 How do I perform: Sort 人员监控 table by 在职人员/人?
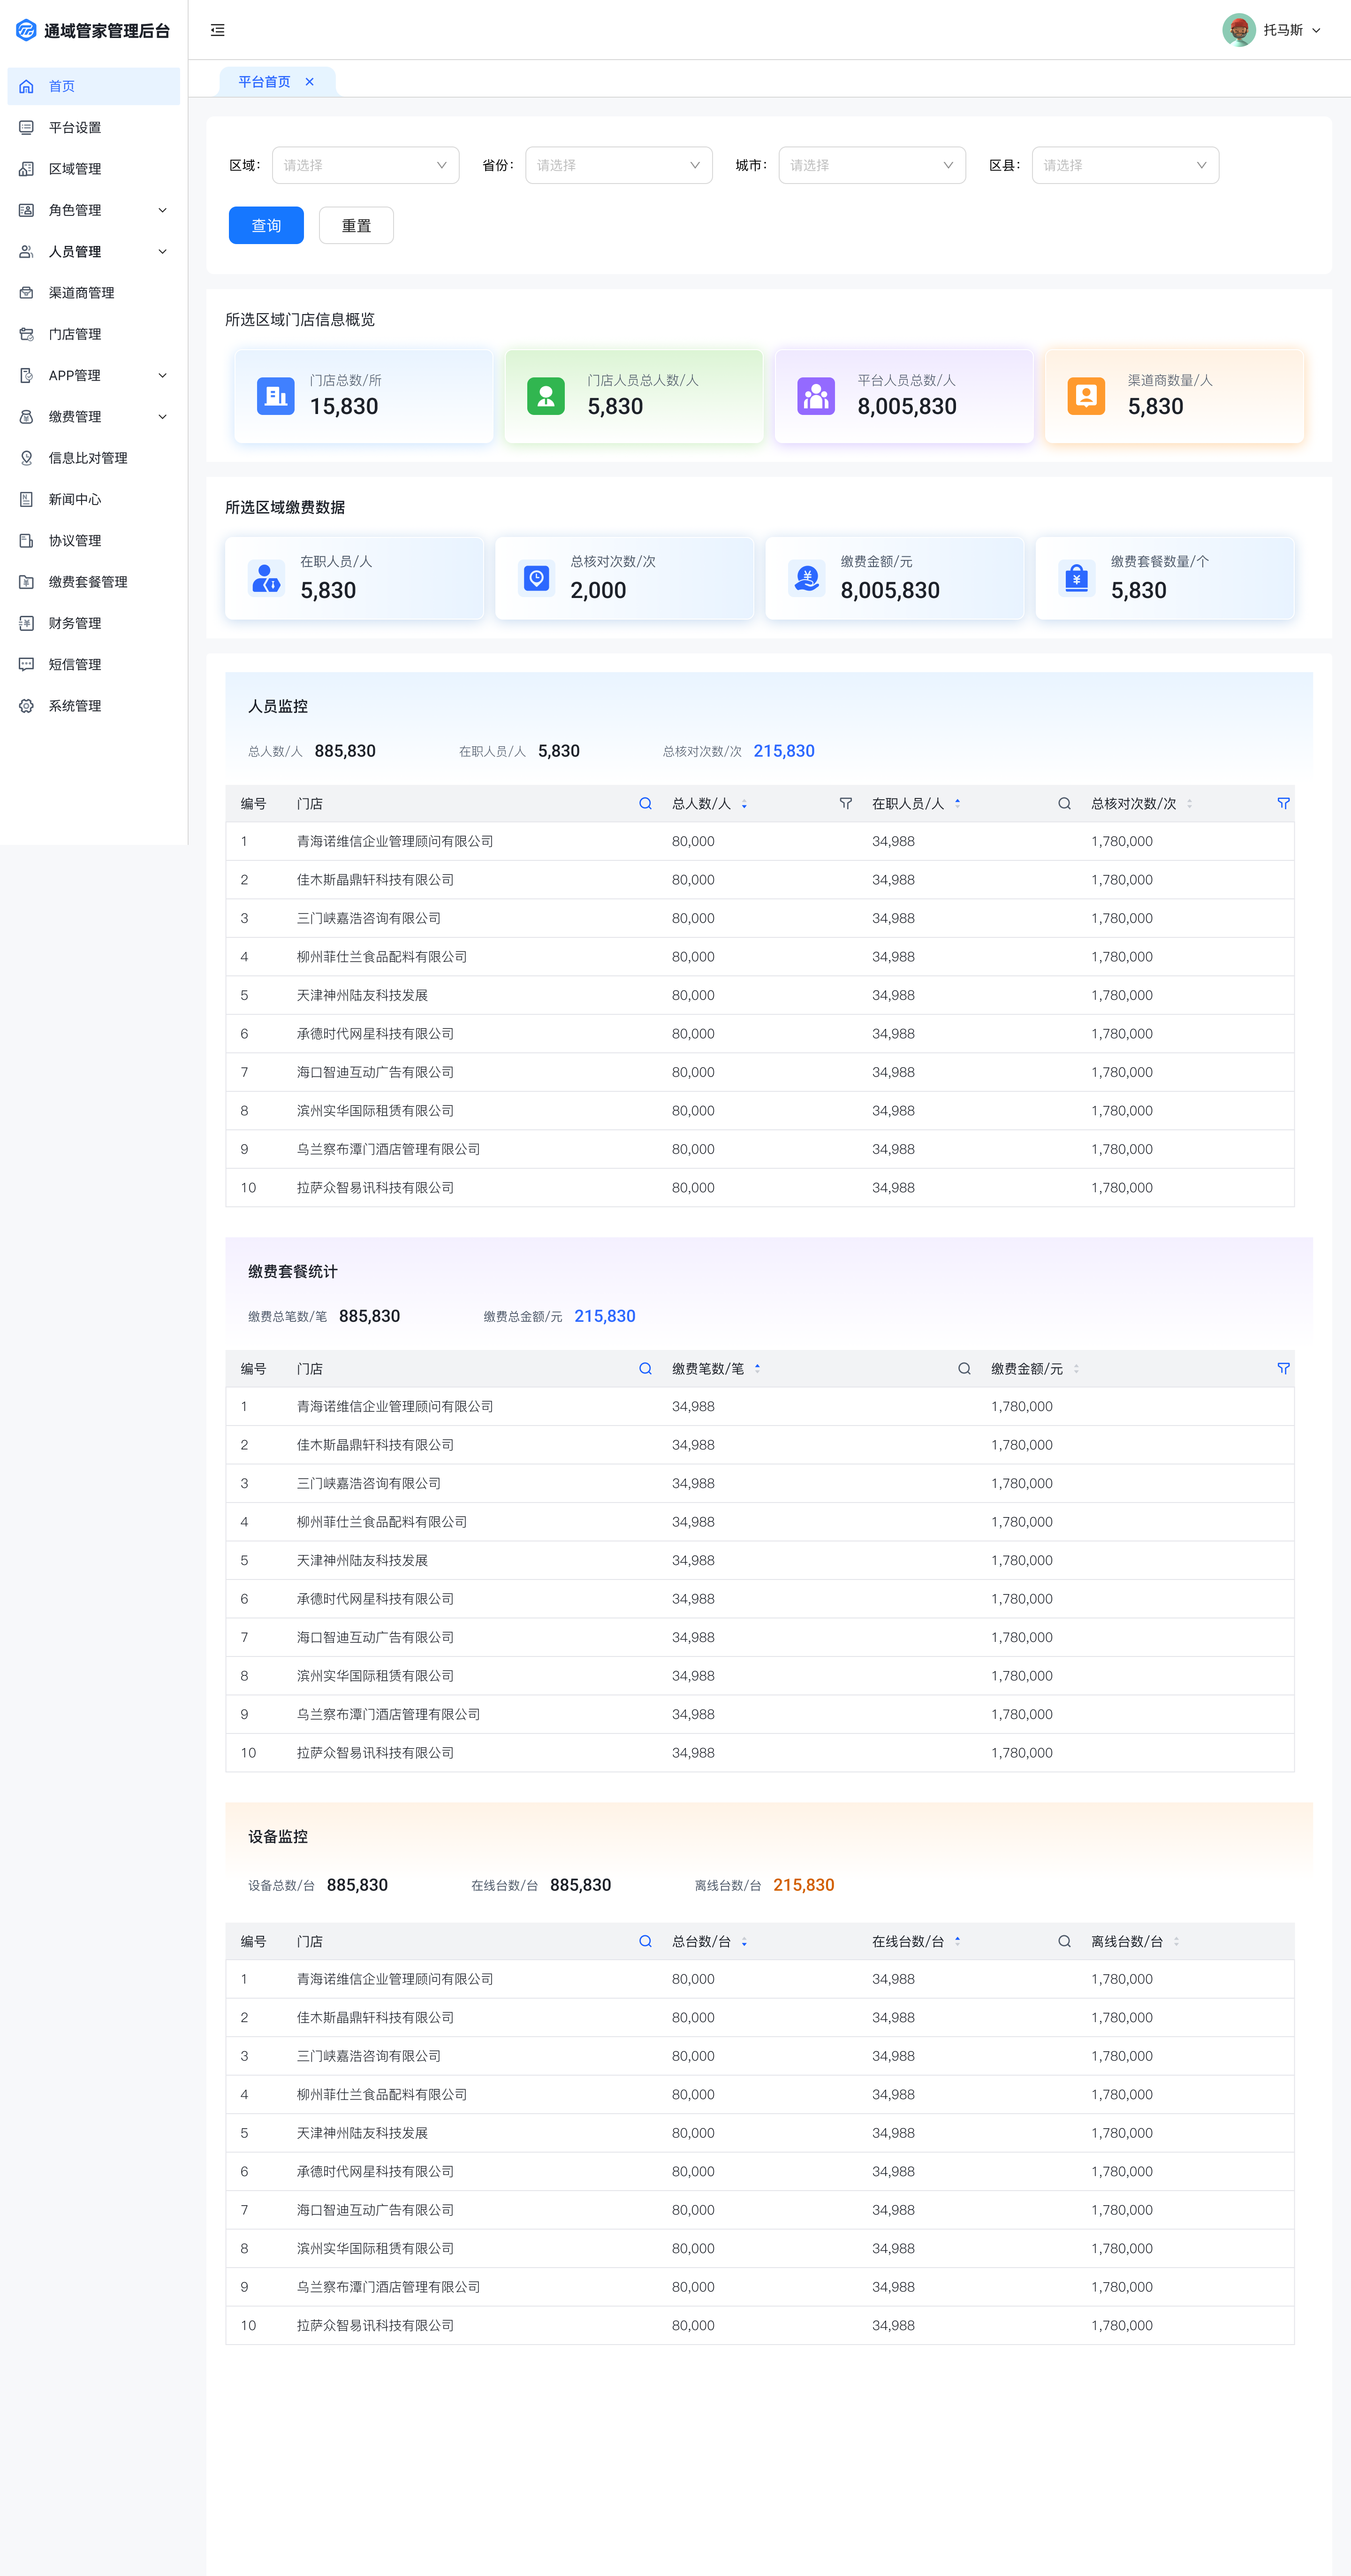957,804
